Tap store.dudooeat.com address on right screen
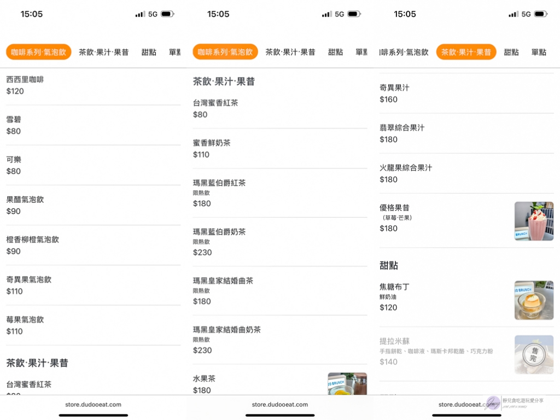560x420 pixels. point(466,405)
